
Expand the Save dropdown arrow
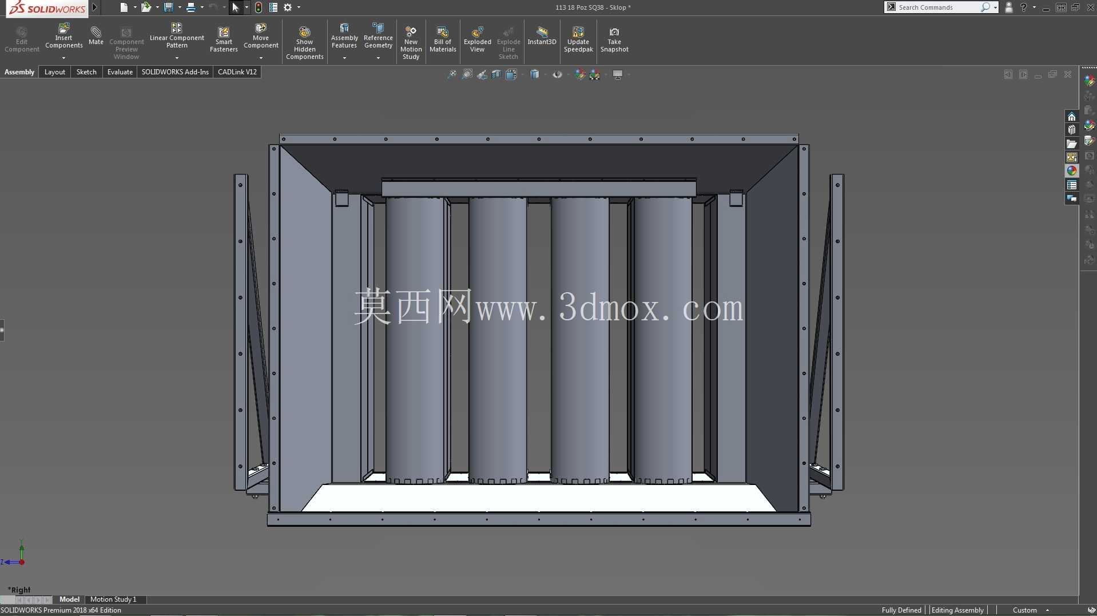coord(180,7)
